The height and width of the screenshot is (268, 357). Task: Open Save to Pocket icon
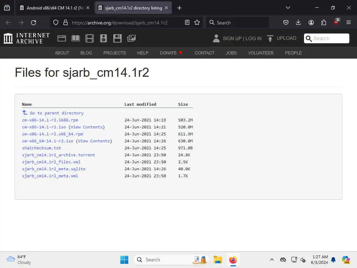286,22
